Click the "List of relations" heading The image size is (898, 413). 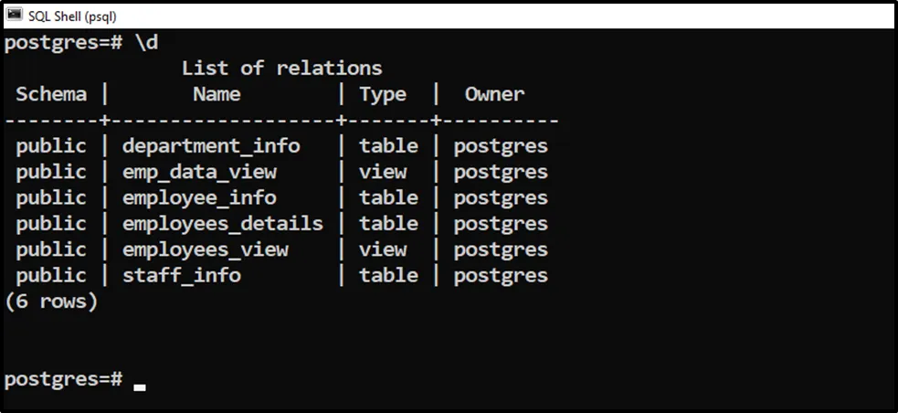coord(281,69)
